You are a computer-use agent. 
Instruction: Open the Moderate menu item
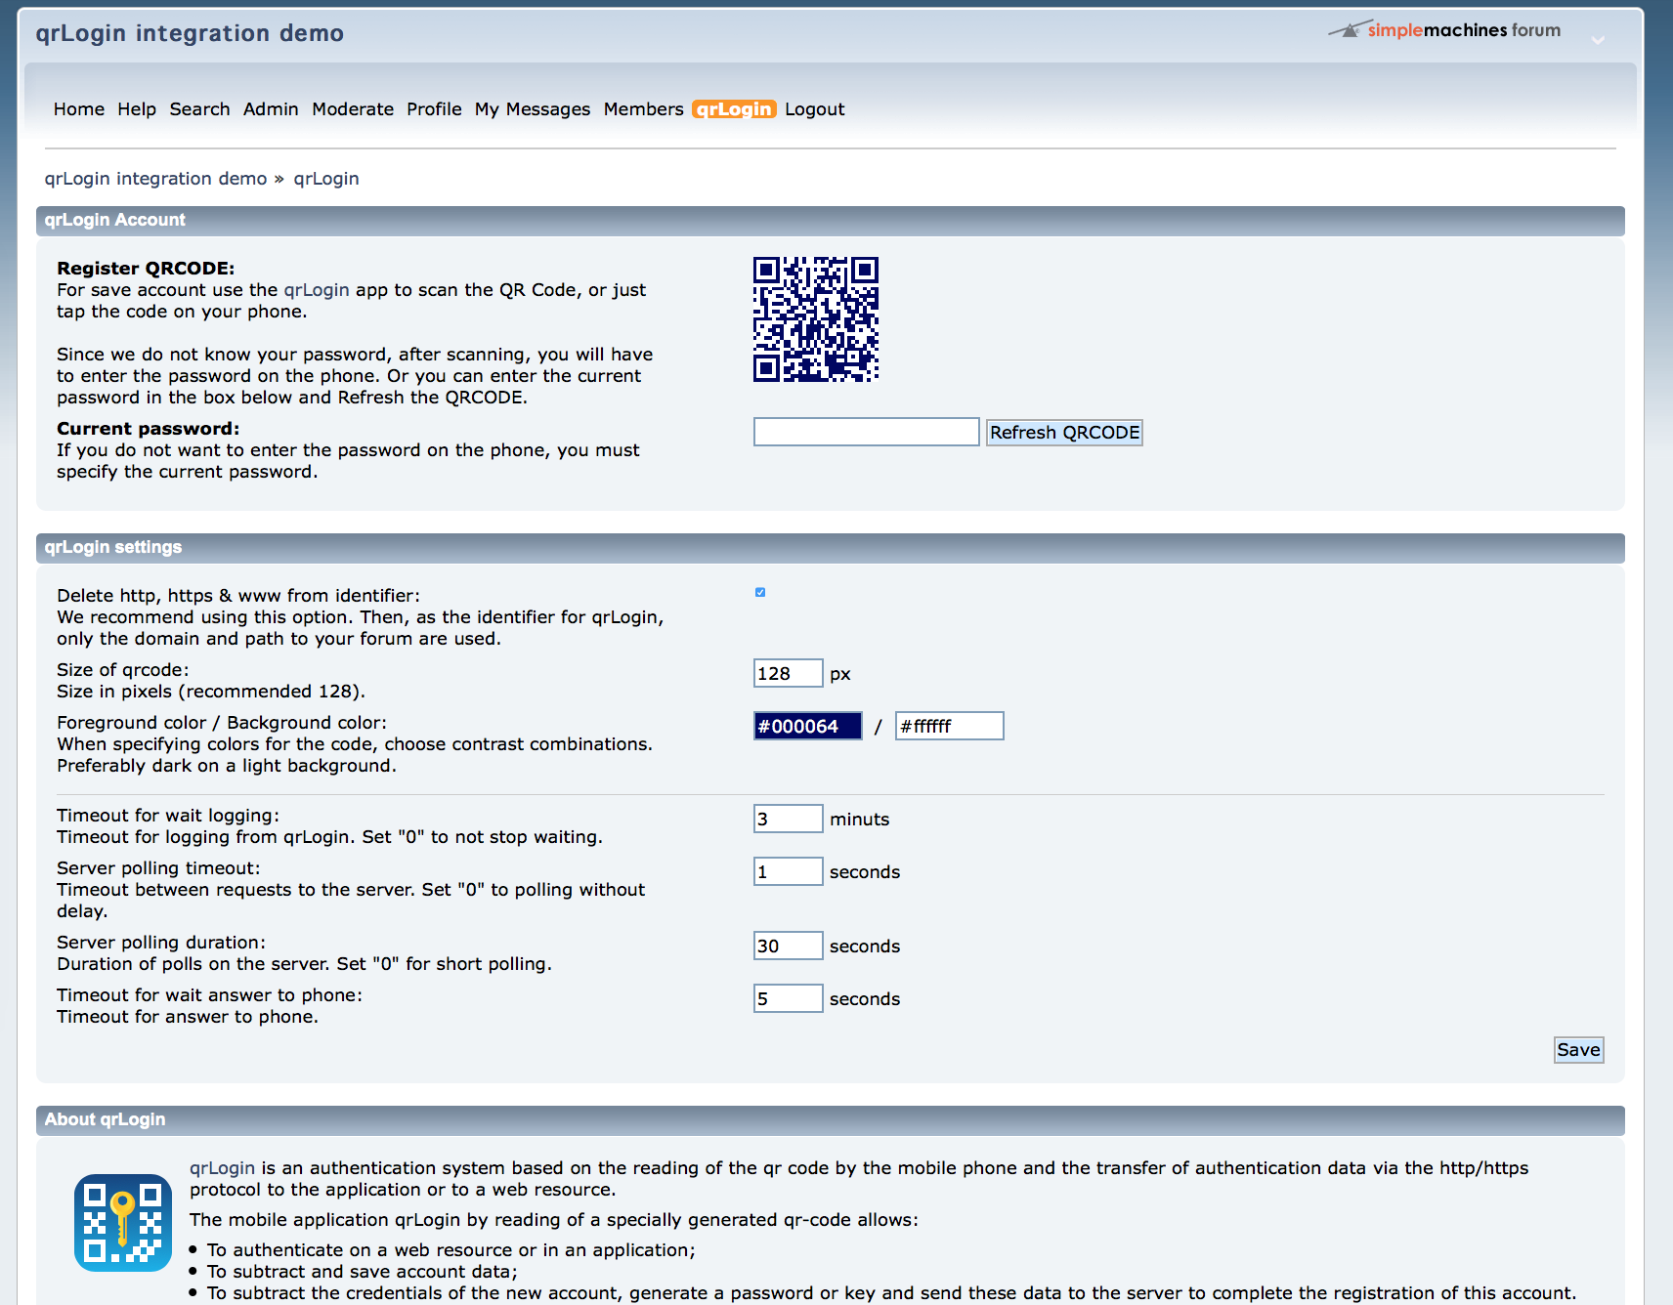click(353, 109)
